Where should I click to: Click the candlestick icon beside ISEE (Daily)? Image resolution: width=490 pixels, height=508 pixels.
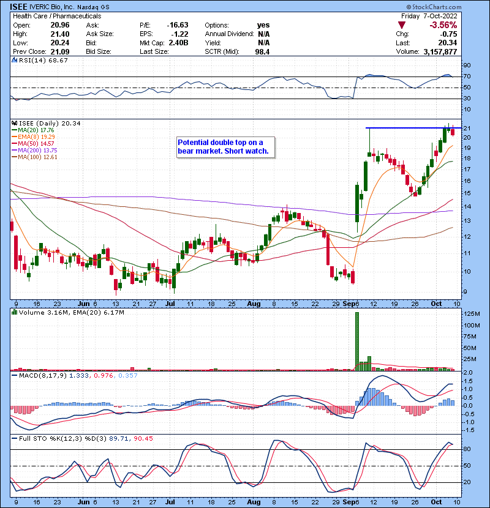14,123
